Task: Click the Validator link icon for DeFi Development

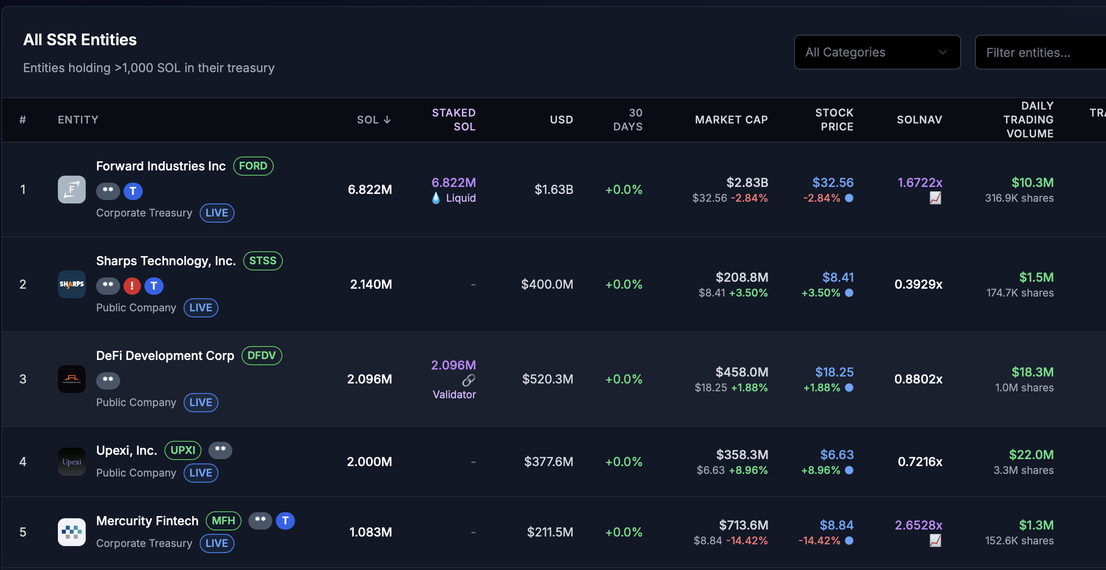Action: (x=469, y=380)
